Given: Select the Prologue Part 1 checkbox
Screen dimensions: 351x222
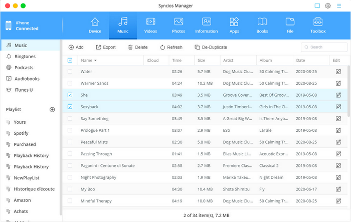Looking at the screenshot, I should tap(70, 130).
